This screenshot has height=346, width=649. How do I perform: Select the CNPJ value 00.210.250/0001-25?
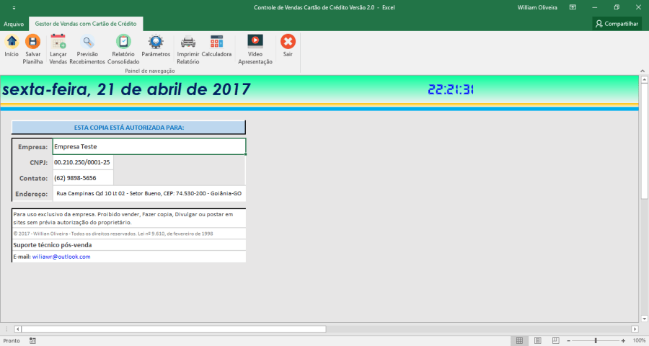coord(83,162)
